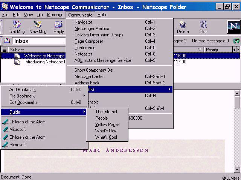Screen dimensions: 241x180
Task: Click the 'Document: Done' status text
Action: coord(16,177)
